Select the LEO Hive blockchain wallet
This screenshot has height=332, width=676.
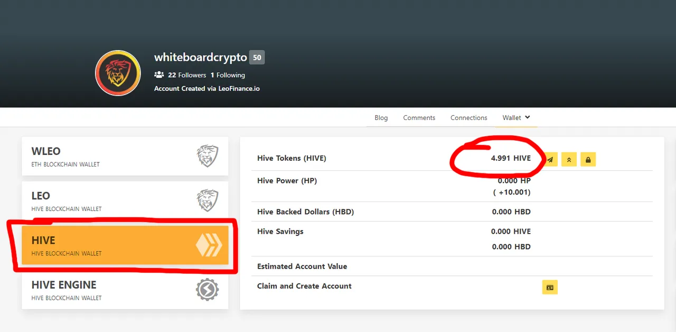pos(125,201)
